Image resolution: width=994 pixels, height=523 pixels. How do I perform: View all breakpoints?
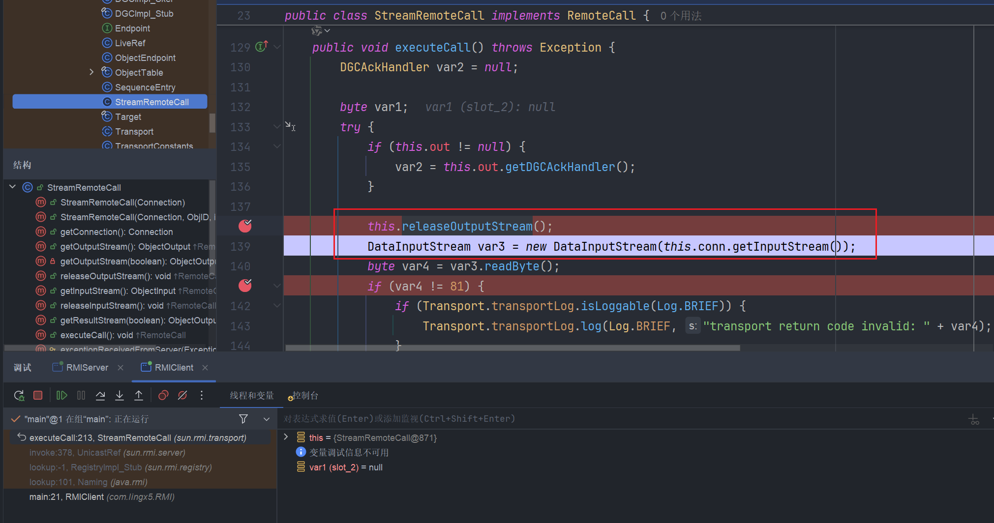(x=163, y=395)
